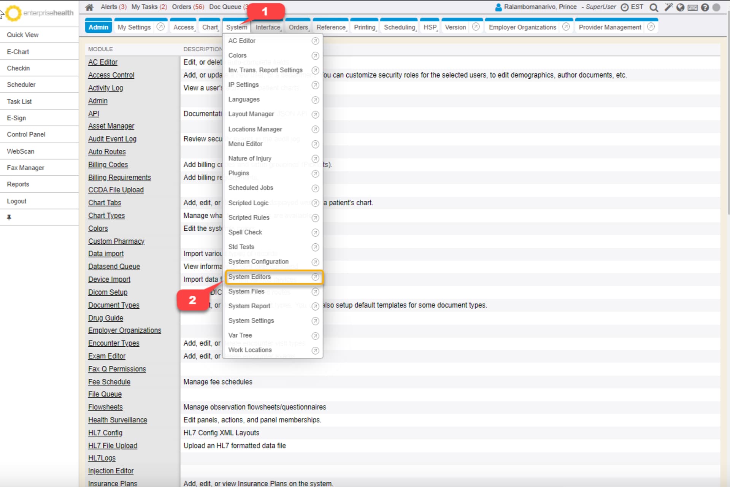Expand the Scheduling dropdown tab
Viewport: 730px width, 487px height.
[x=400, y=27]
